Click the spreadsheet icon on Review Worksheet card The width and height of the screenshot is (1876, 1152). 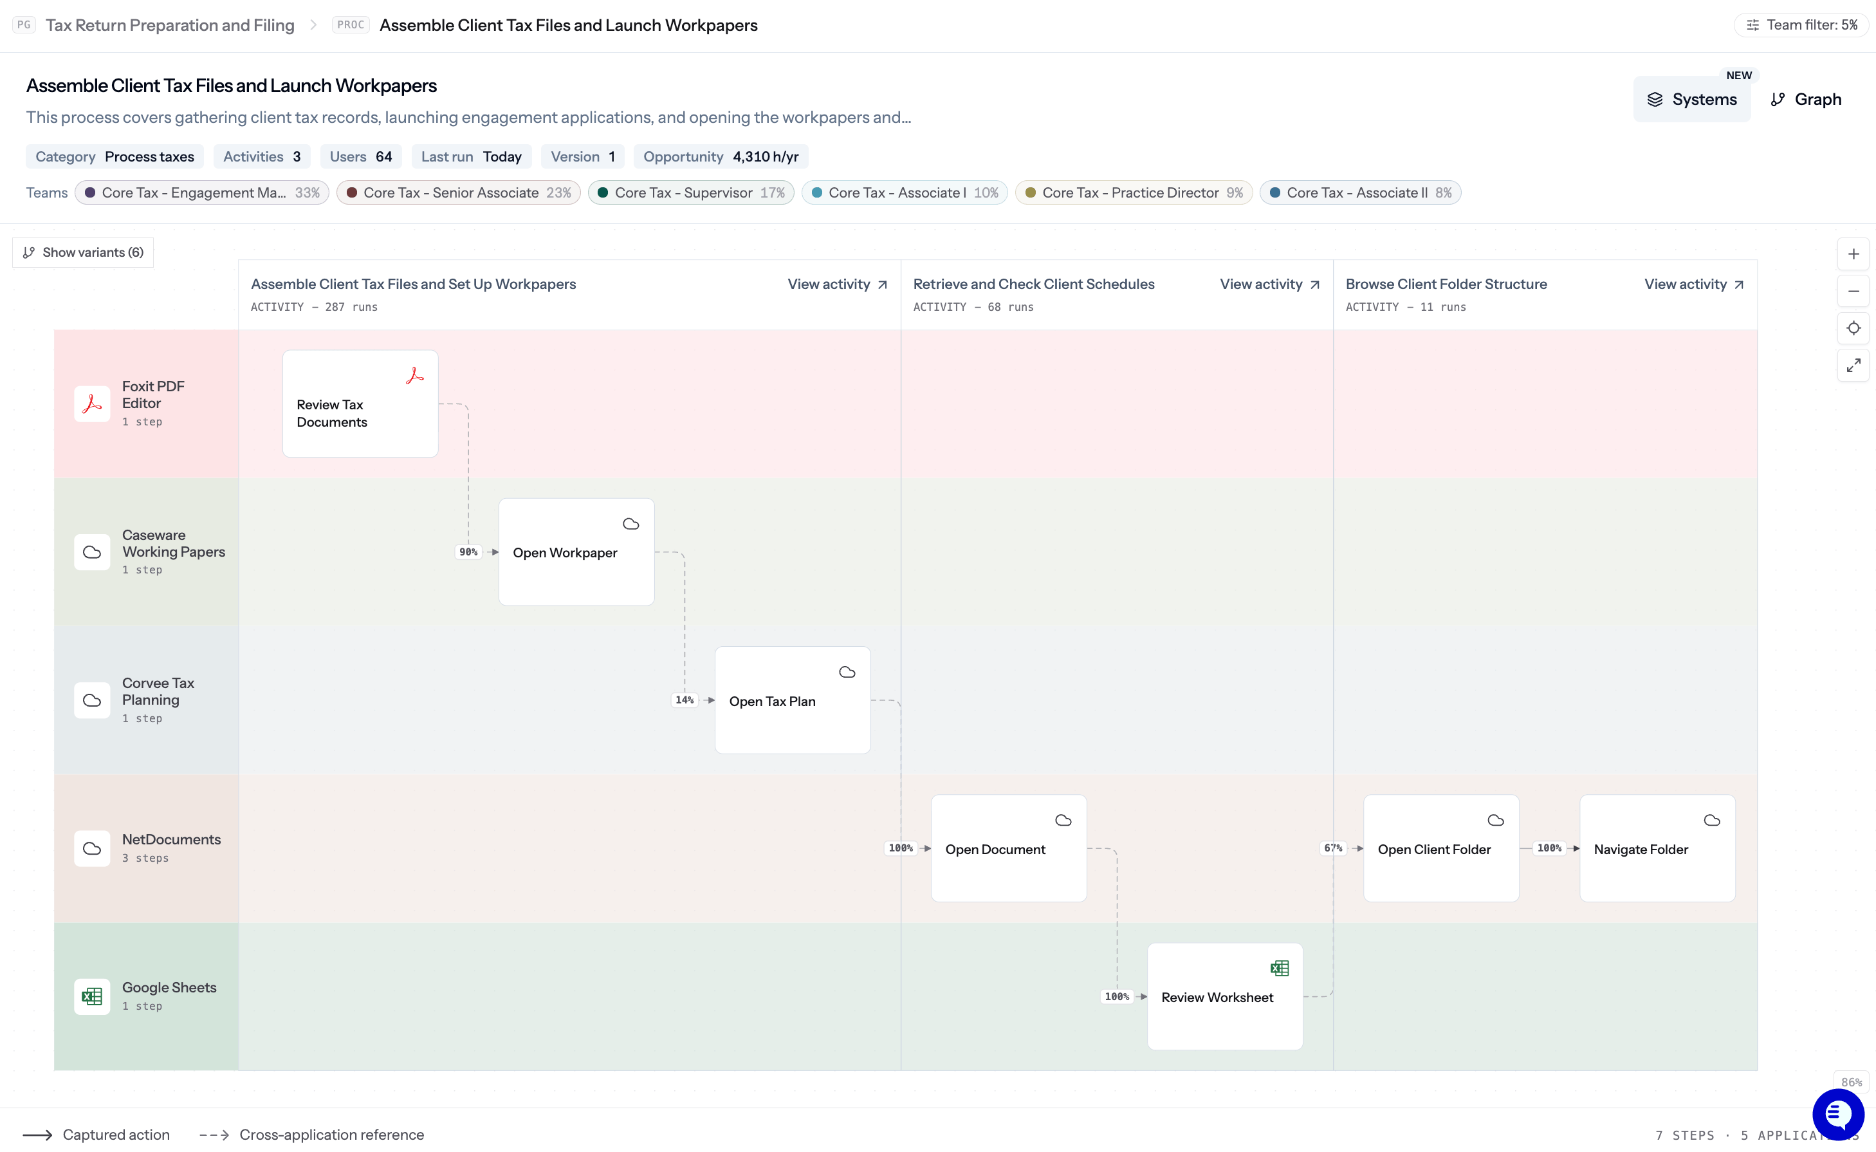(x=1280, y=969)
